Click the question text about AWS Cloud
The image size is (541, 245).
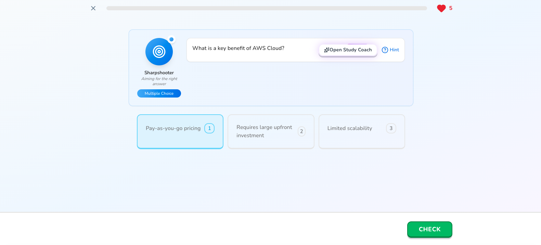pos(238,48)
